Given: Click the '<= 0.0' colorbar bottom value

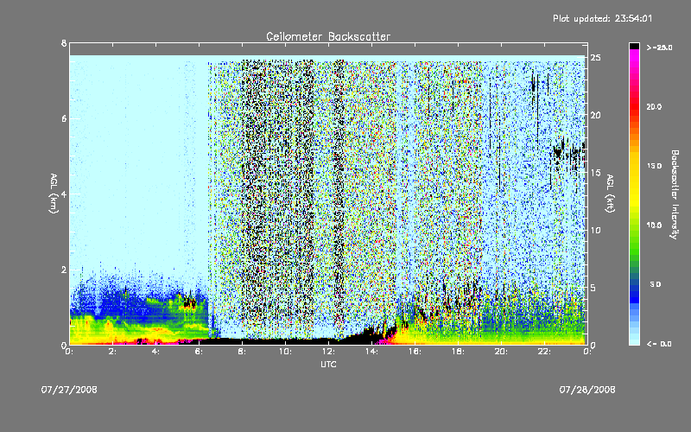Looking at the screenshot, I should [x=659, y=344].
